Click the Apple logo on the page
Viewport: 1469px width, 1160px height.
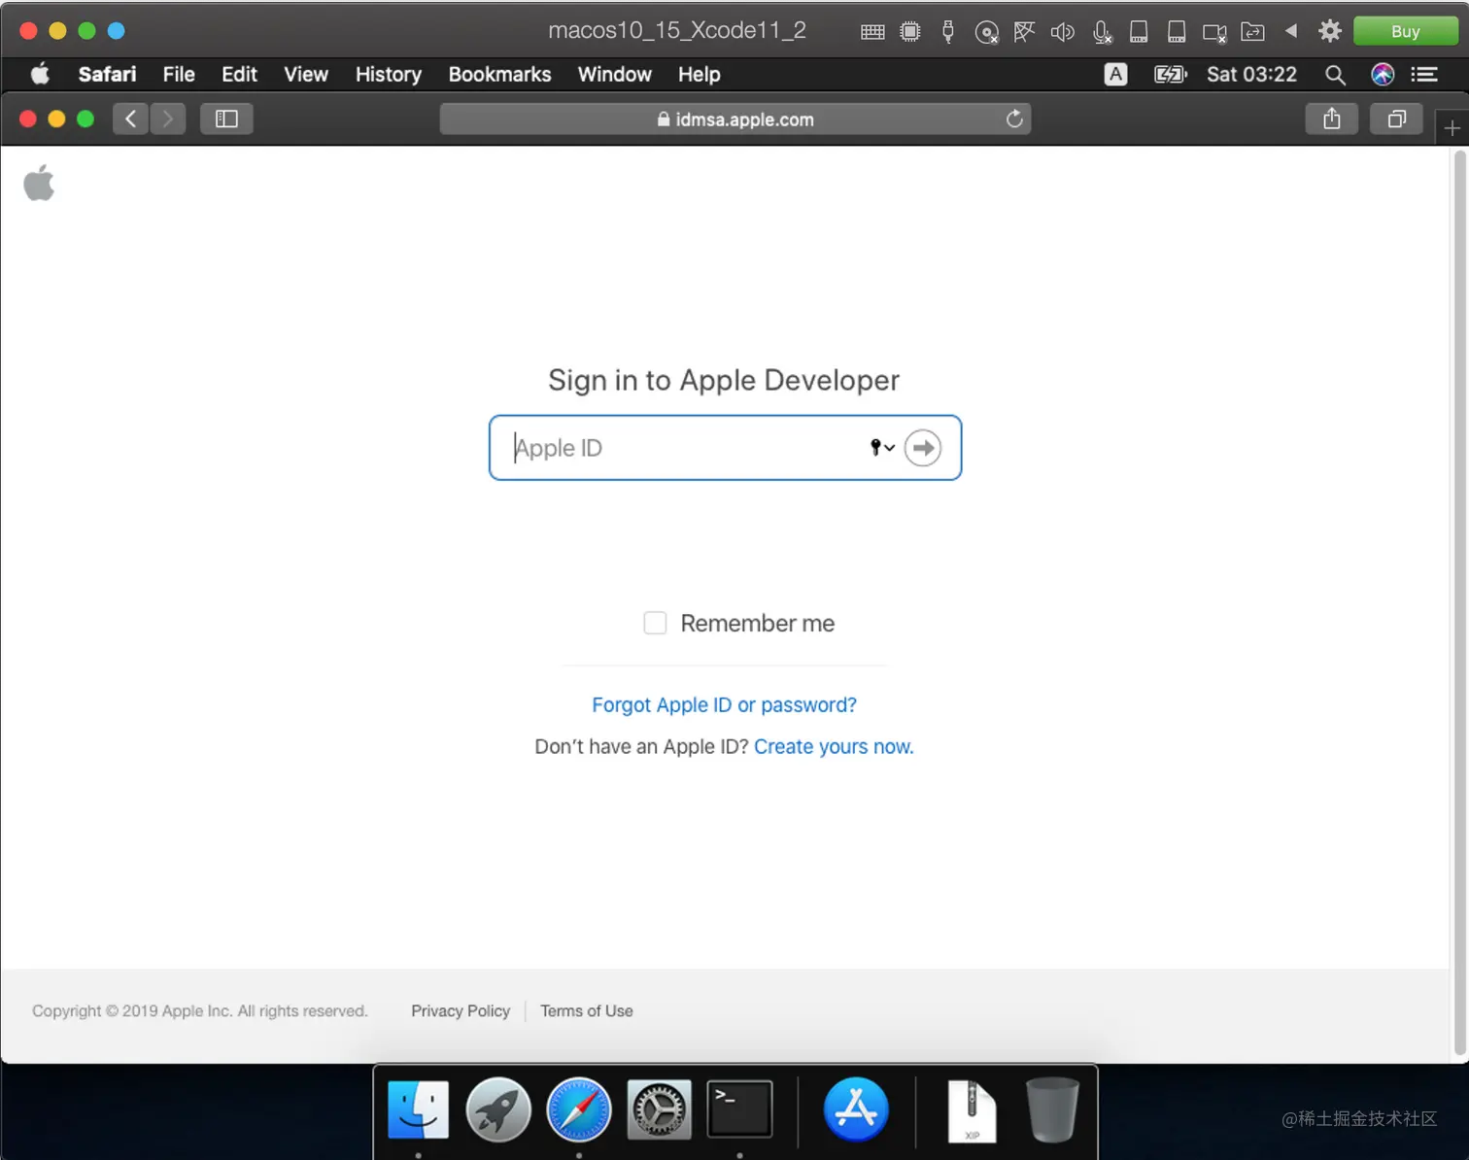39,183
